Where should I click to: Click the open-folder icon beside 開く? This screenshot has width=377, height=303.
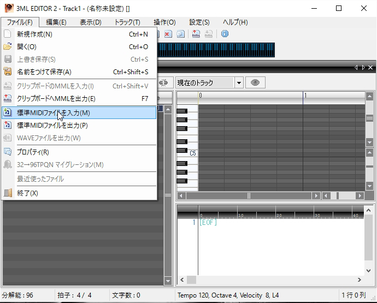[x=8, y=46]
